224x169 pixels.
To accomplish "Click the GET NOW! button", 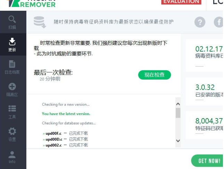I will (x=207, y=161).
